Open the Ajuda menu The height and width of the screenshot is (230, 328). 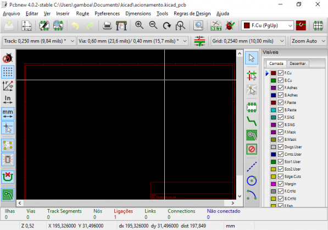223,14
